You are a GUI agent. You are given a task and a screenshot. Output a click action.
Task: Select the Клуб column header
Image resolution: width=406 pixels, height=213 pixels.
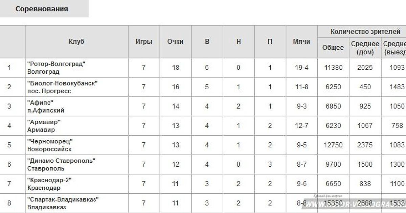pyautogui.click(x=76, y=42)
